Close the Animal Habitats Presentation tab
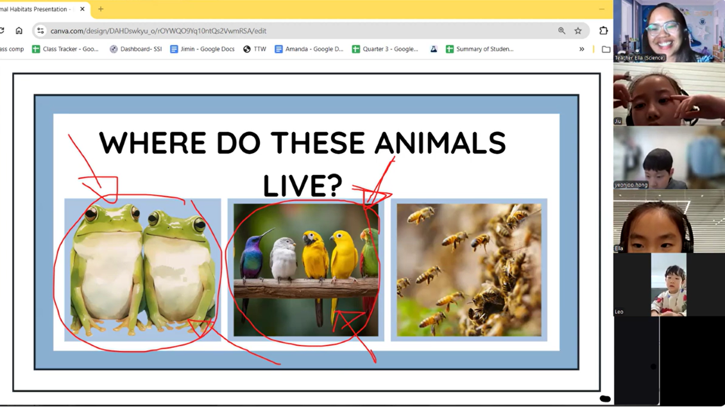 (82, 10)
